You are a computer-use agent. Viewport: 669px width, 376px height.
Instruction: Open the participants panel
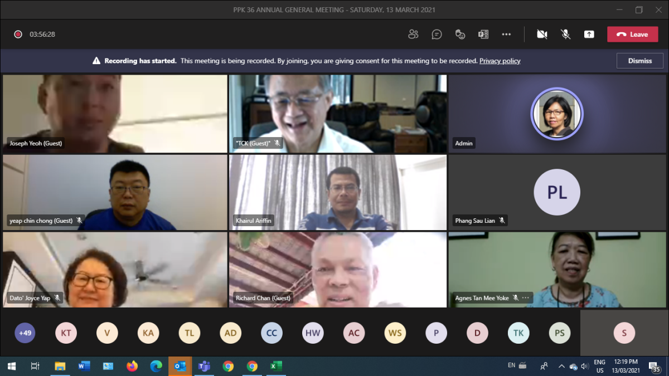tap(413, 34)
